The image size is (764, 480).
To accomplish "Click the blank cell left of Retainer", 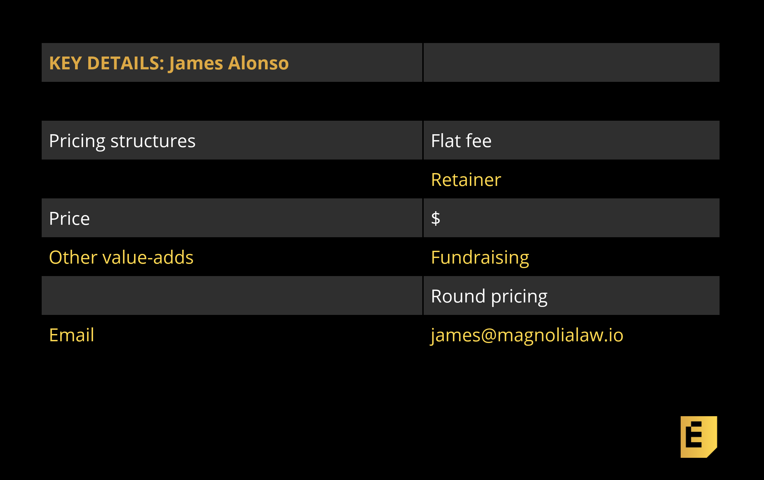I will point(232,179).
